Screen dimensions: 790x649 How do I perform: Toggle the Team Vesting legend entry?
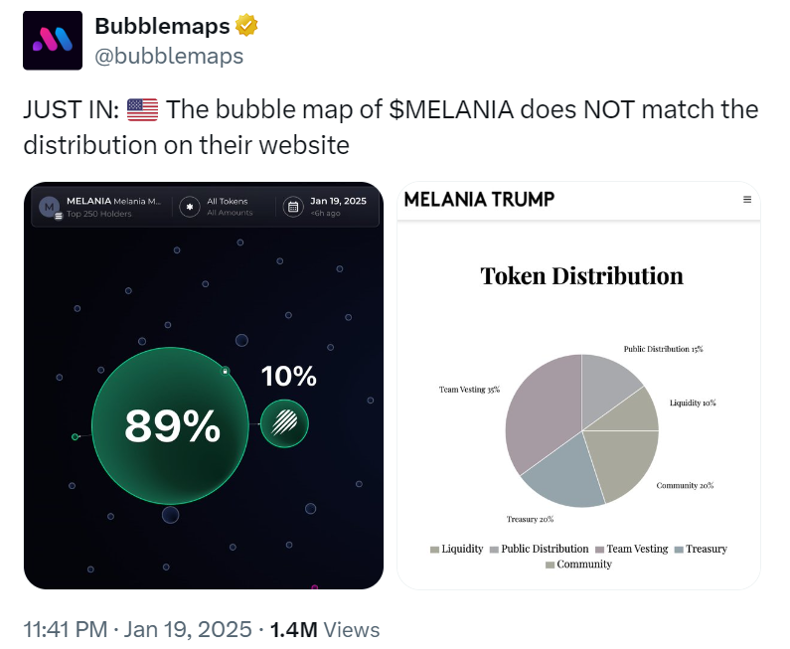[631, 549]
